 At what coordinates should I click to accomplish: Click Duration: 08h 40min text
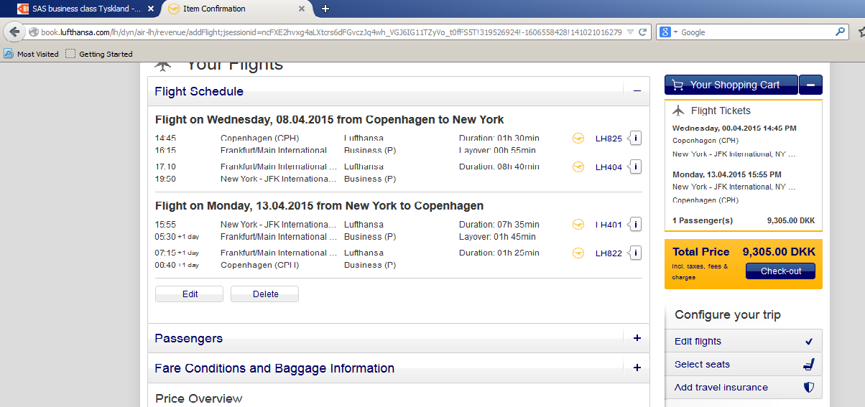(x=499, y=167)
